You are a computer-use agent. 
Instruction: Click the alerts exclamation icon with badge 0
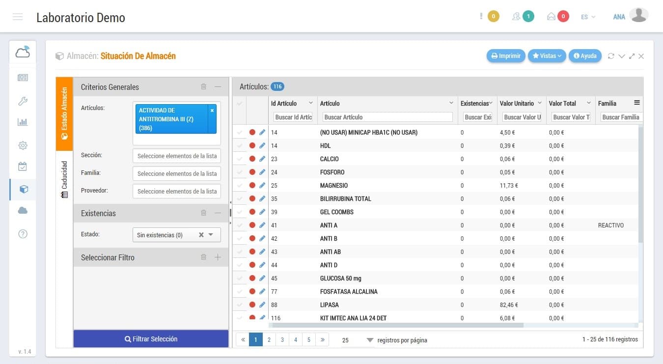click(x=481, y=16)
